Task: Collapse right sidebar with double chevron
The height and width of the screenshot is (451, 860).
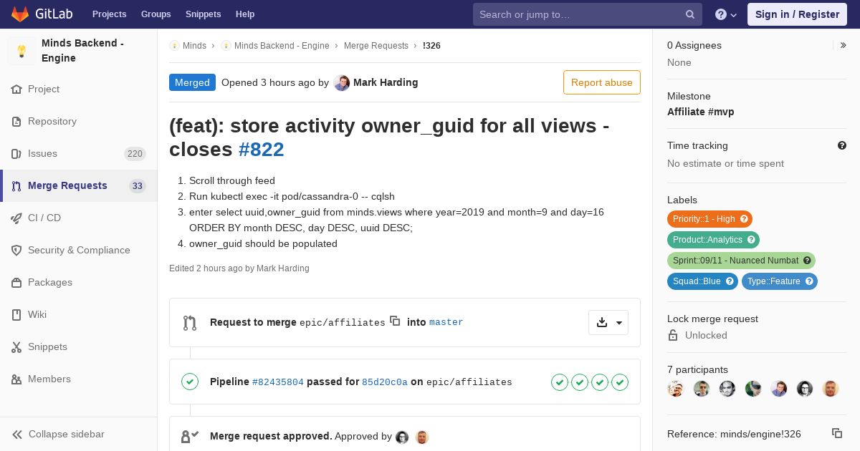Action: click(x=844, y=45)
